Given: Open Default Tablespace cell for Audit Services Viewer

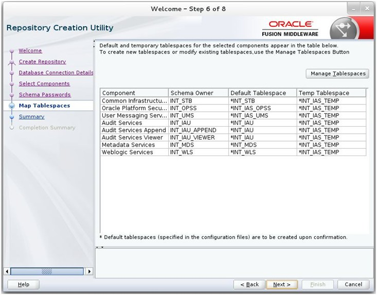Looking at the screenshot, I should pyautogui.click(x=262, y=137).
